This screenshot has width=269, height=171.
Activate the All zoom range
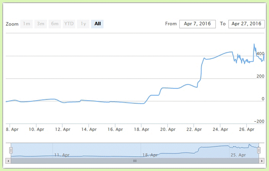(x=97, y=24)
